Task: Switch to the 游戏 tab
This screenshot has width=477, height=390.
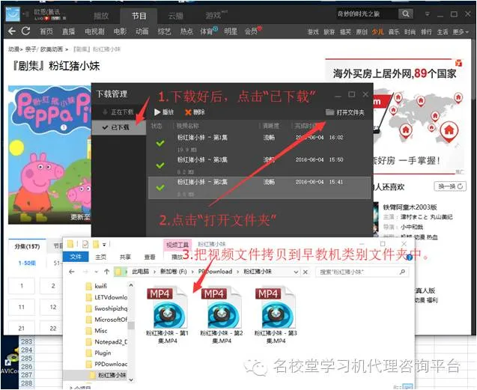Action: click(213, 15)
